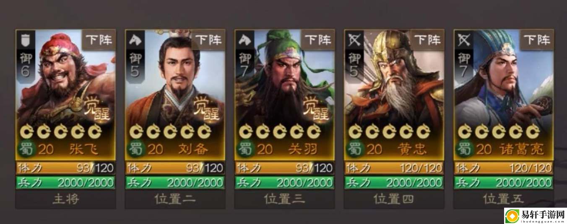Screen dimensions: 567x224
Task: Select the 主将 slot label
Action: pos(66,199)
